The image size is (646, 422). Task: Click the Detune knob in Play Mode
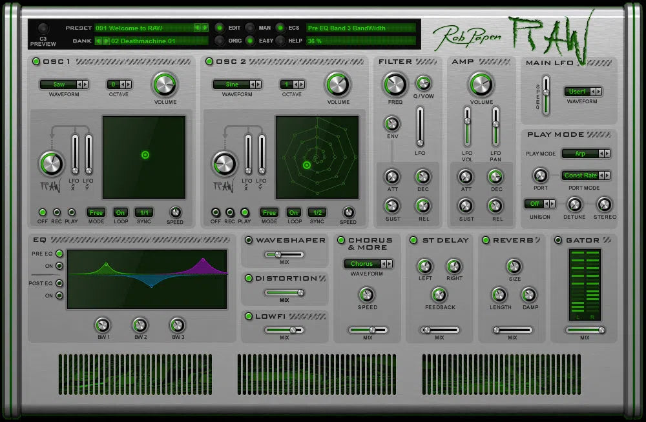coord(575,205)
